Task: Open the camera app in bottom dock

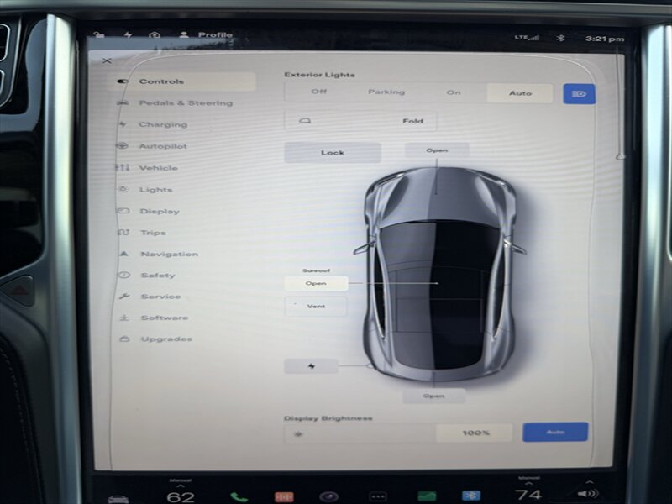Action: click(x=328, y=496)
